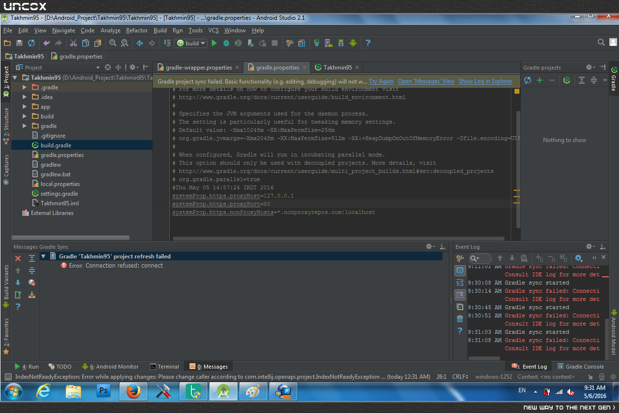619x413 pixels.
Task: Expand the gradle folder in the project tree
Action: coord(25,126)
